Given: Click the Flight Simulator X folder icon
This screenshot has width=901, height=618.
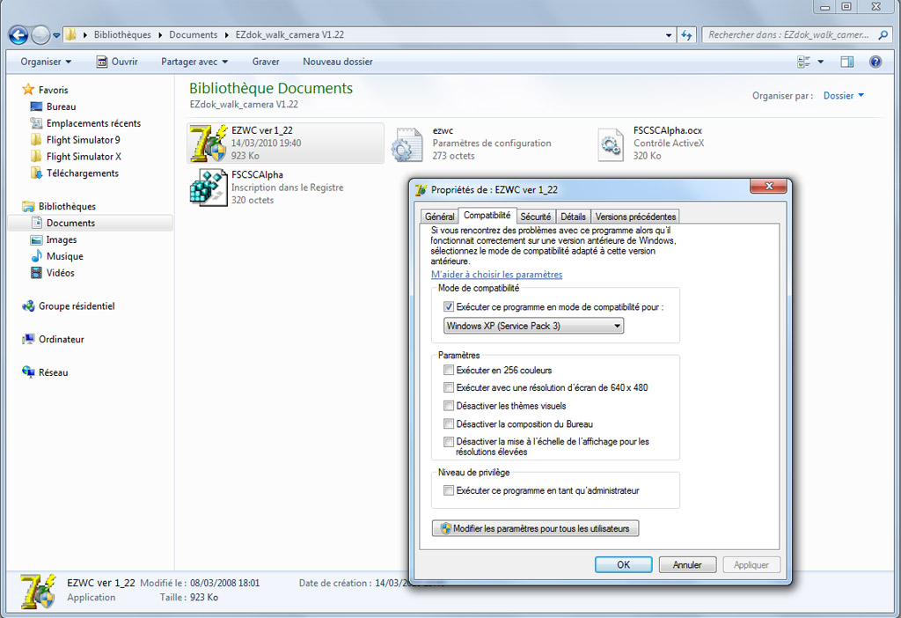Looking at the screenshot, I should click(36, 157).
